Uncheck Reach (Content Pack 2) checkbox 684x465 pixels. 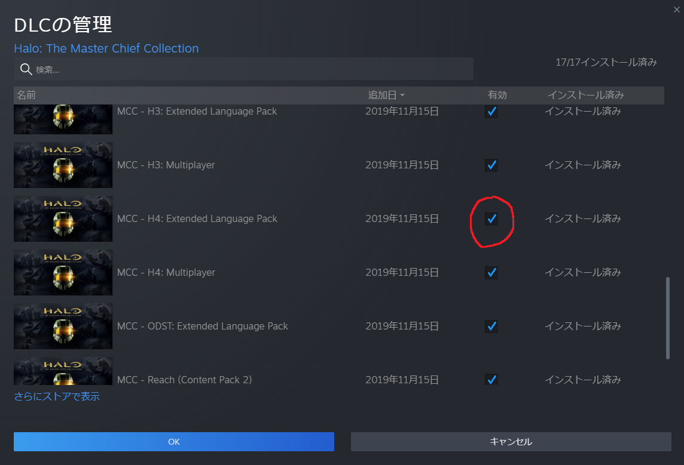tap(491, 379)
